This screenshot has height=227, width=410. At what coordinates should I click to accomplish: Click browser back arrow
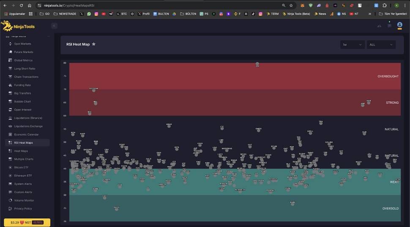[x=5, y=5]
